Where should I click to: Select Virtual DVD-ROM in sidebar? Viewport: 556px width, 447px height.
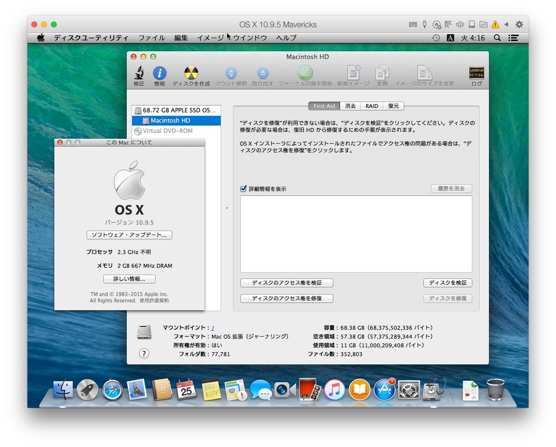(177, 130)
